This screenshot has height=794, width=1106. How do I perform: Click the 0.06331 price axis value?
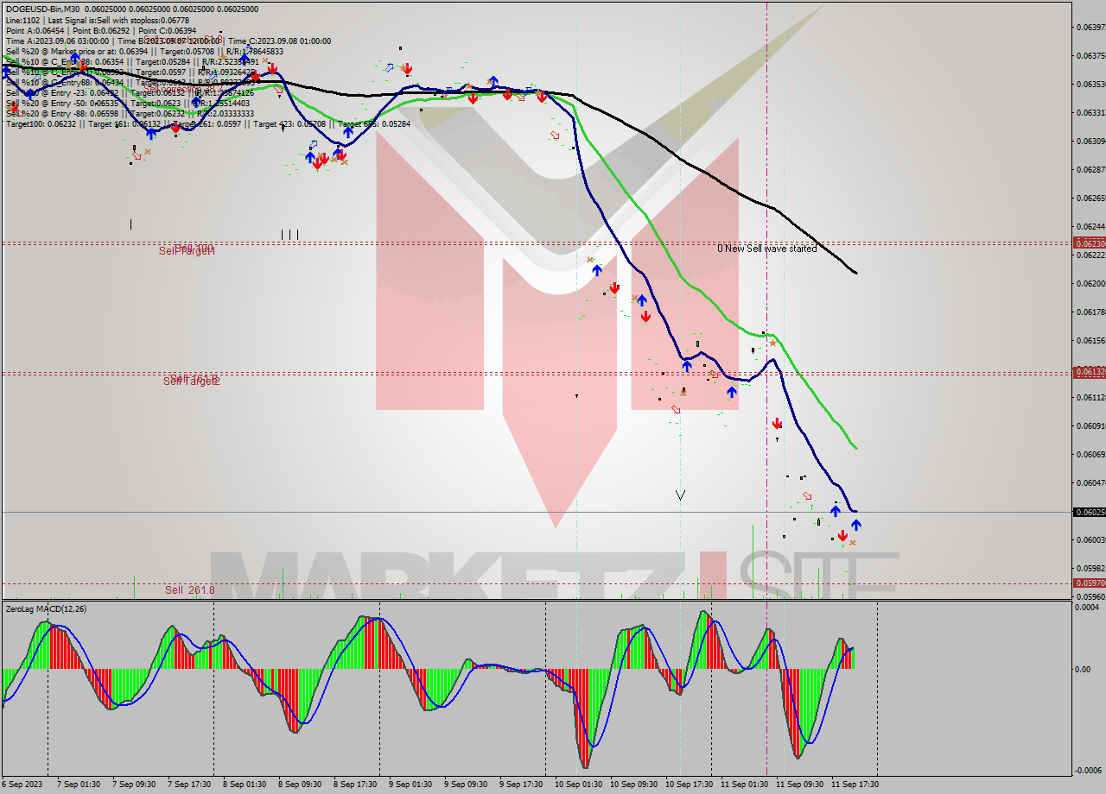[1090, 112]
